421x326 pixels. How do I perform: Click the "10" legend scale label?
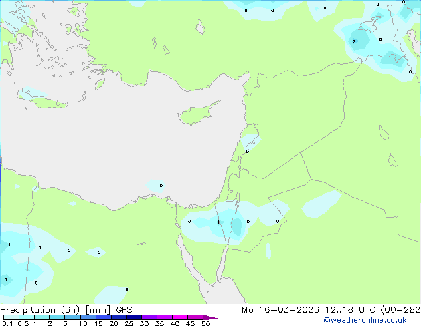pyautogui.click(x=83, y=323)
